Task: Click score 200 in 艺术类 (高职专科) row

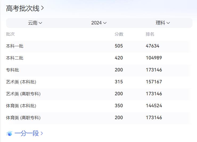Action: click(x=119, y=94)
